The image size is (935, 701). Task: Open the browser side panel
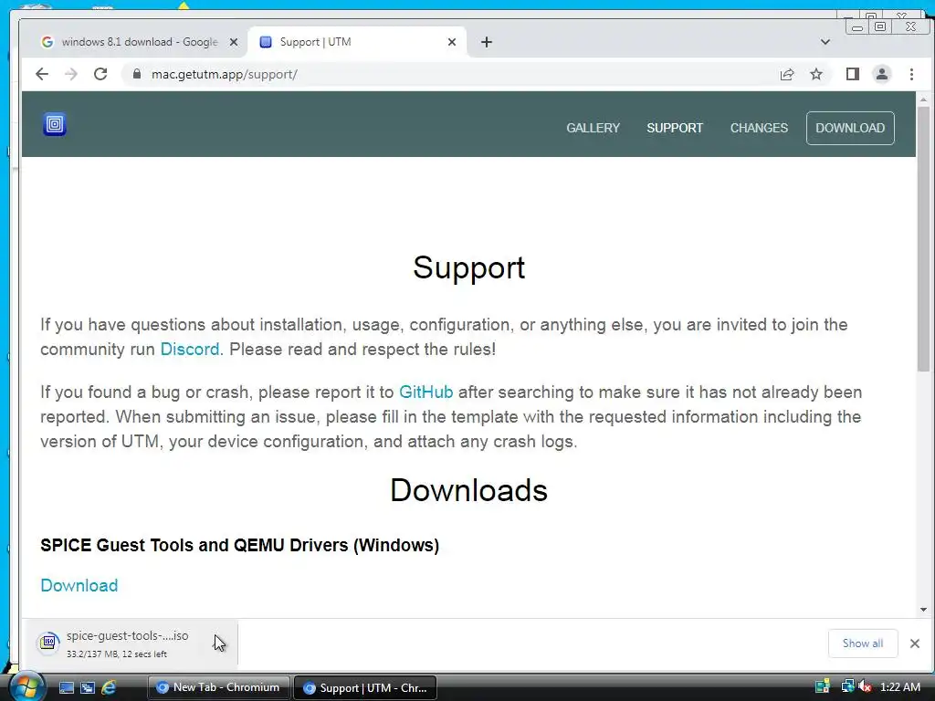[x=852, y=74]
